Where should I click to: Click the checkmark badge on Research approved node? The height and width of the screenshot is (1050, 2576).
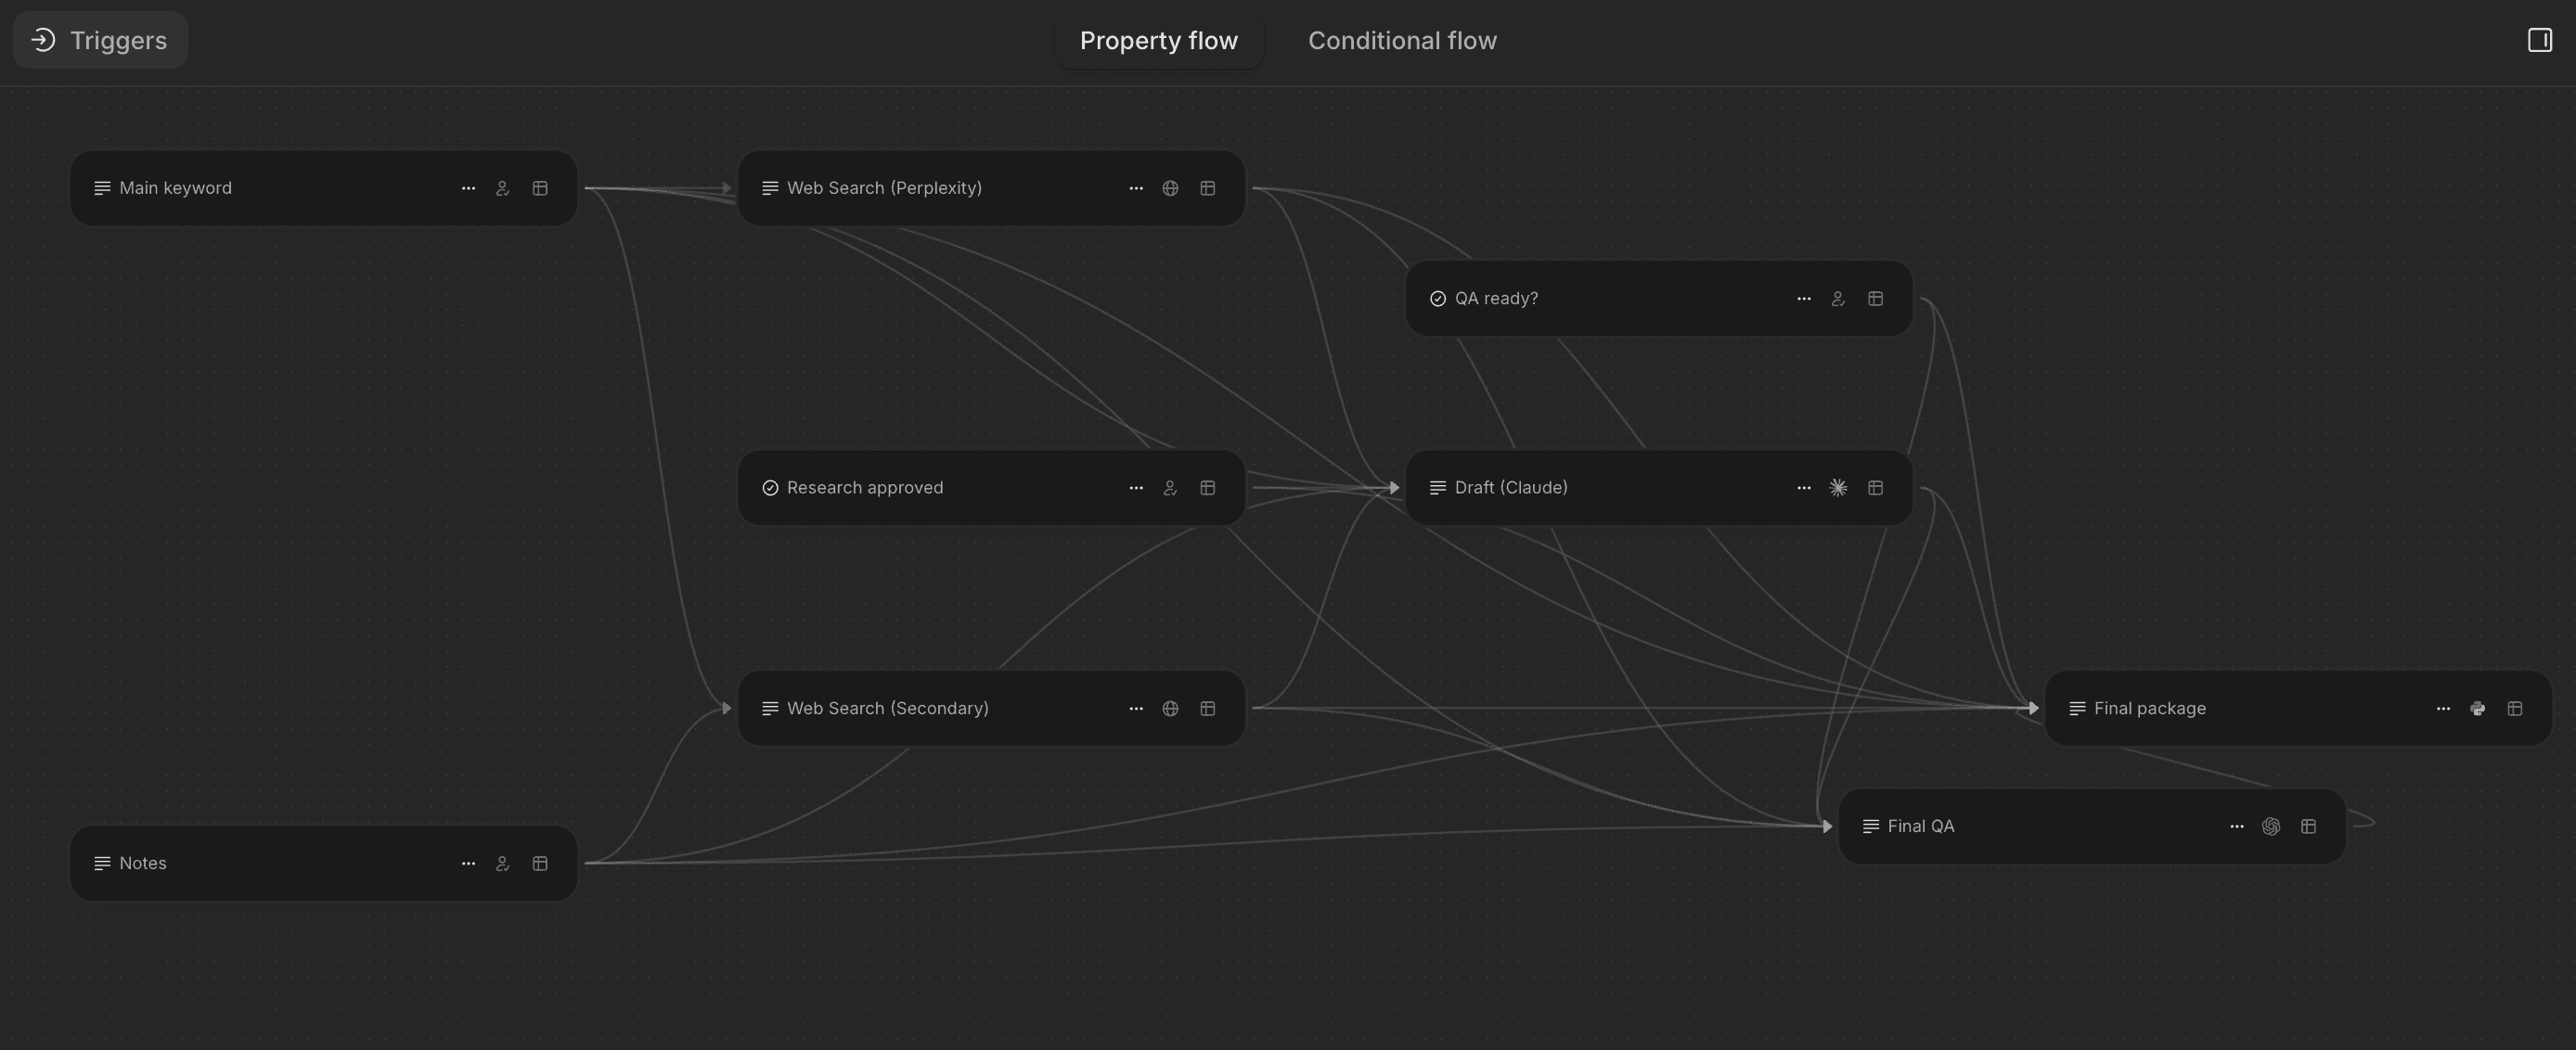[x=769, y=487]
